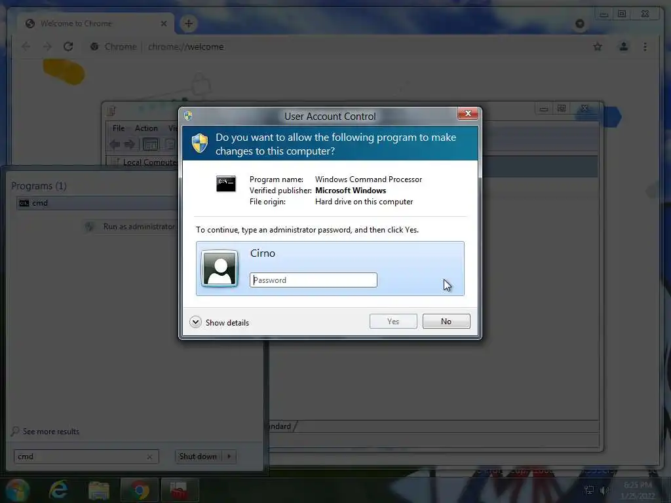This screenshot has height=503, width=671.
Task: Select the Cirno user account picture
Action: 220,268
